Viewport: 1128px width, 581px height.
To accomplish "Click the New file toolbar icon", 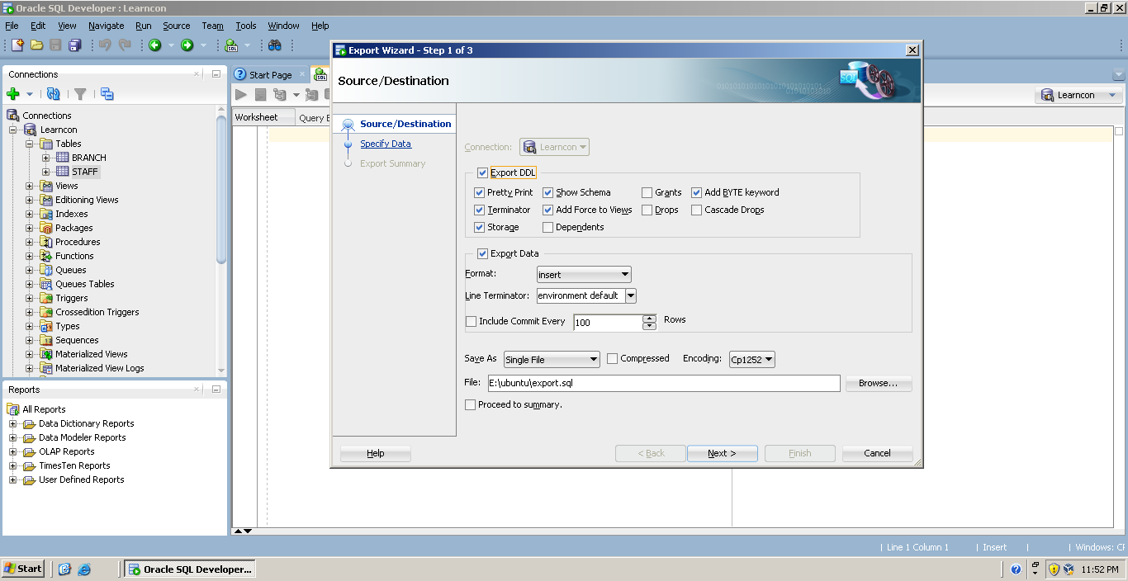I will tap(17, 45).
